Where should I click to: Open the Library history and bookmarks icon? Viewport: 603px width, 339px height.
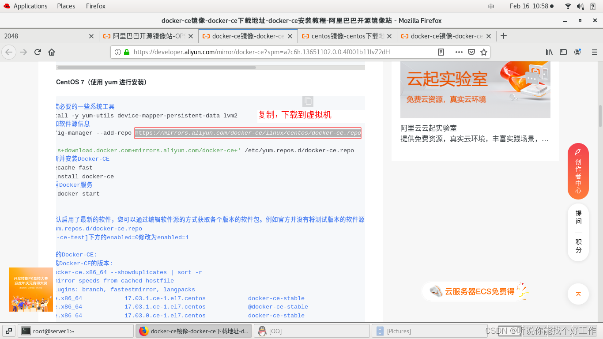[x=549, y=52]
